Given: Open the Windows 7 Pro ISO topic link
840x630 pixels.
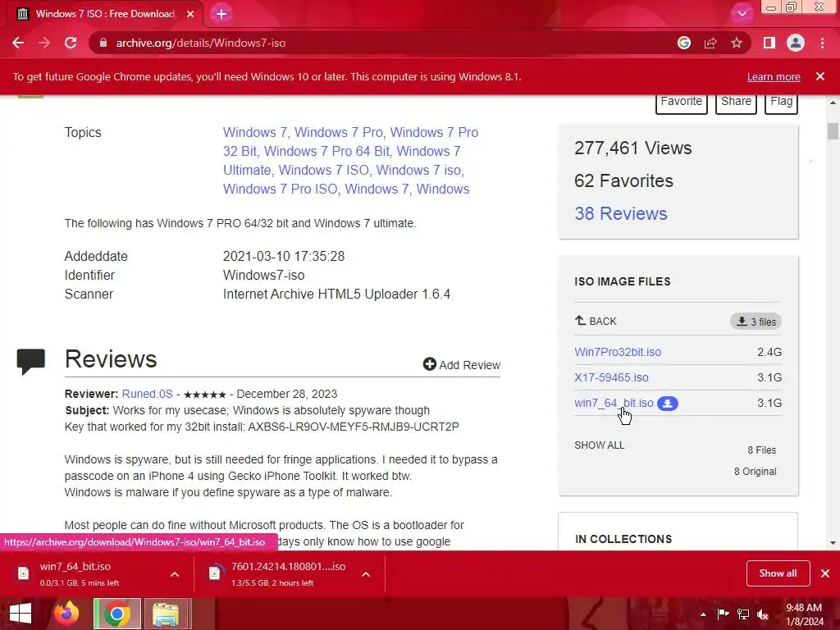Looking at the screenshot, I should [281, 189].
